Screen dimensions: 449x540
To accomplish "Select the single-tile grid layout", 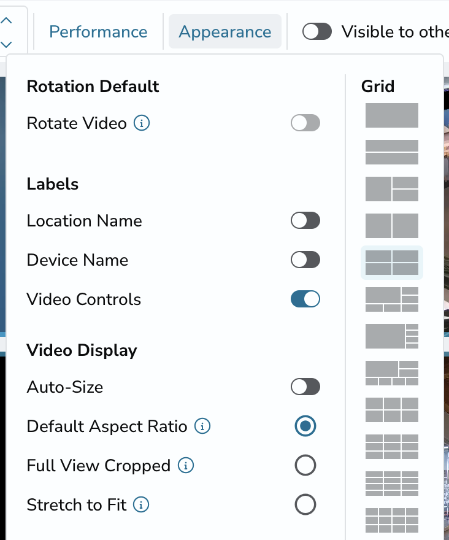I will click(392, 115).
